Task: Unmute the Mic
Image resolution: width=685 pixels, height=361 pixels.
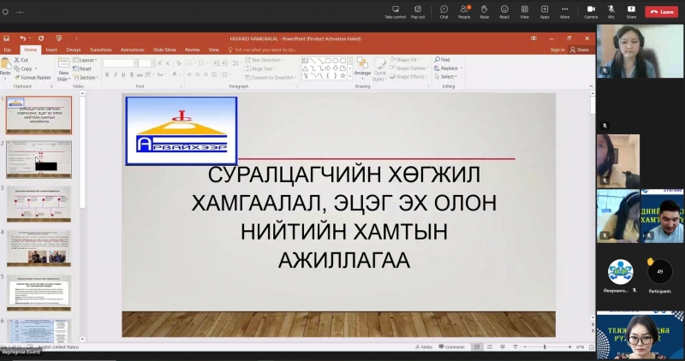Action: tap(611, 11)
